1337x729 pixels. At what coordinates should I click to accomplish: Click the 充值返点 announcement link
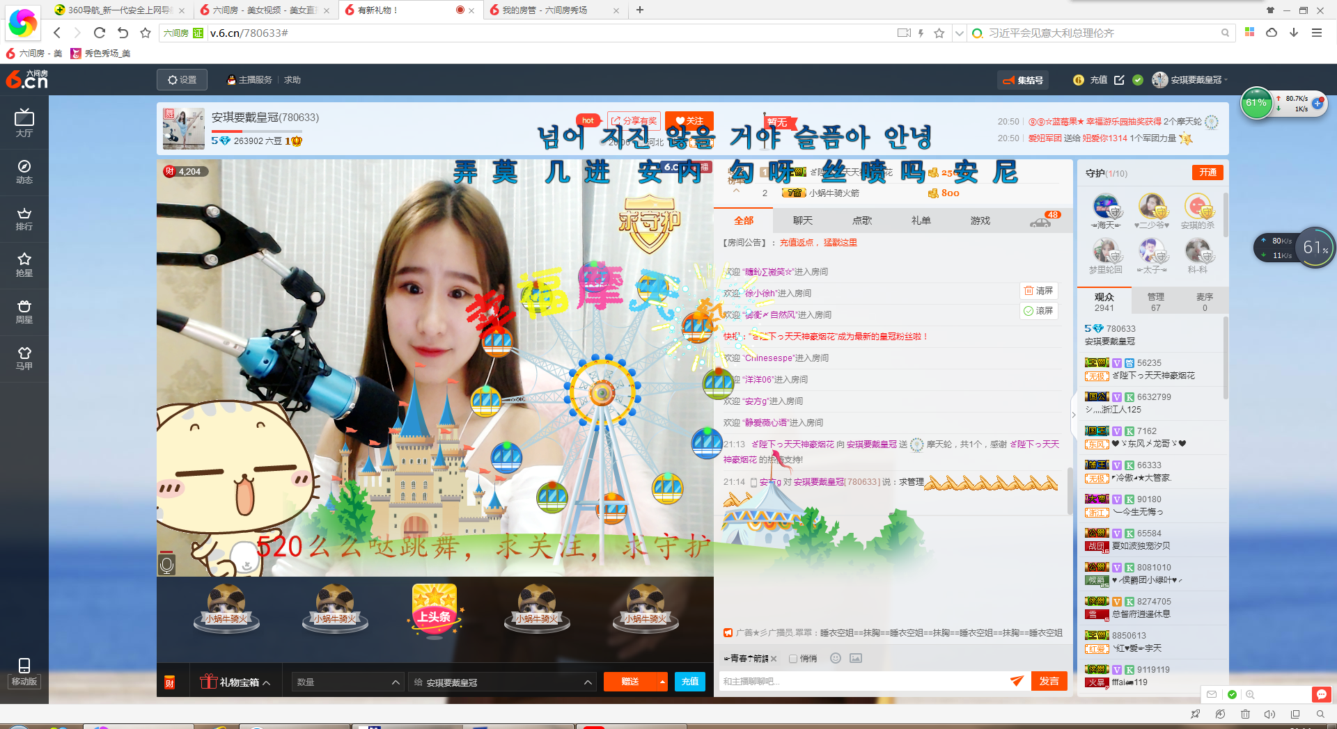(797, 243)
